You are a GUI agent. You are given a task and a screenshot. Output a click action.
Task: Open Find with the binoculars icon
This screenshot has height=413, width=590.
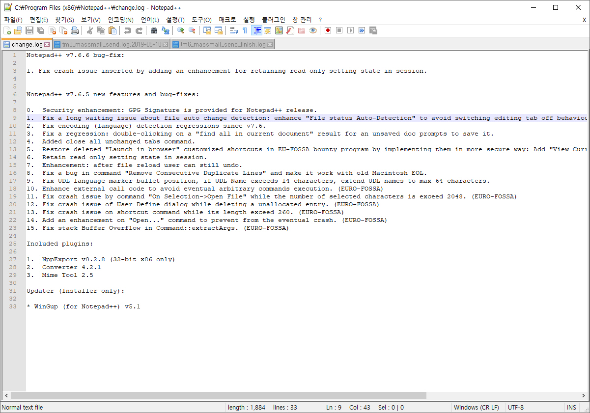coord(154,30)
